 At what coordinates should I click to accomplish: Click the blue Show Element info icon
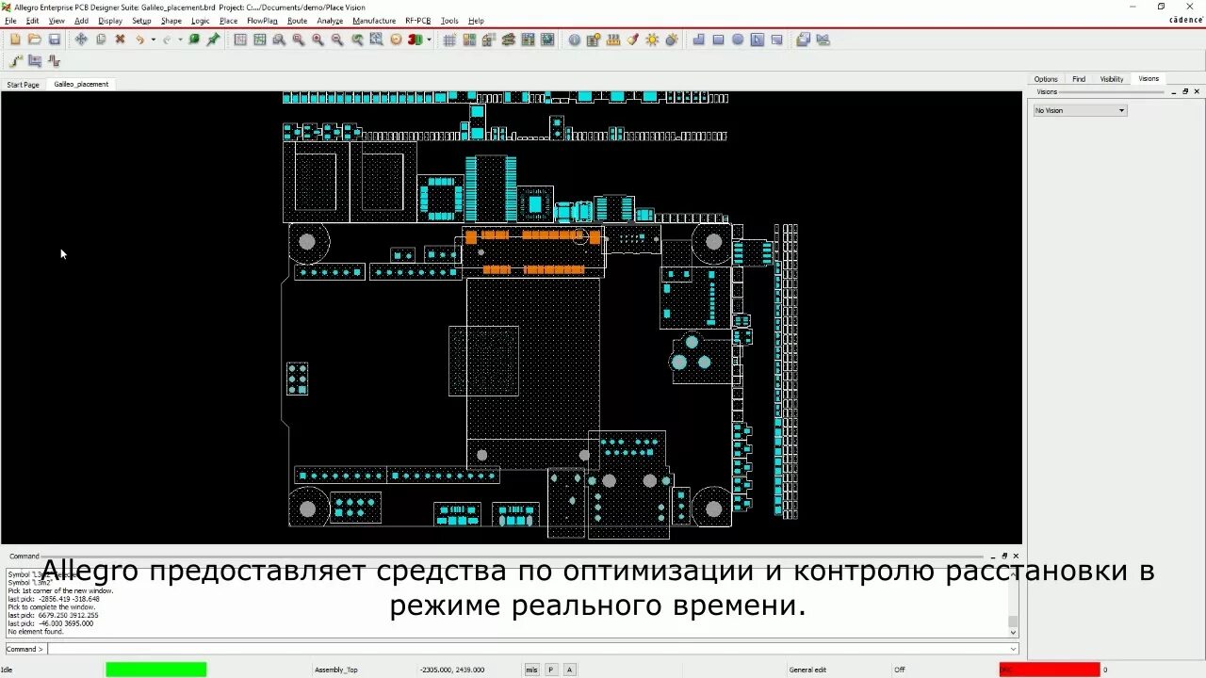[574, 40]
